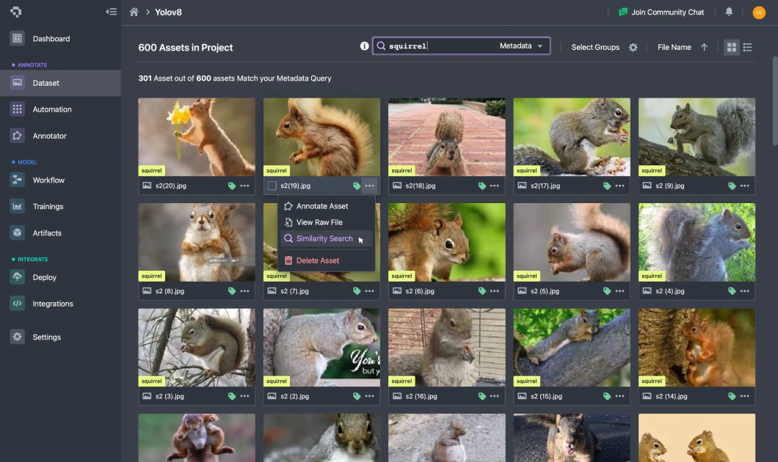Open the Automation section in the sidebar

pos(51,109)
